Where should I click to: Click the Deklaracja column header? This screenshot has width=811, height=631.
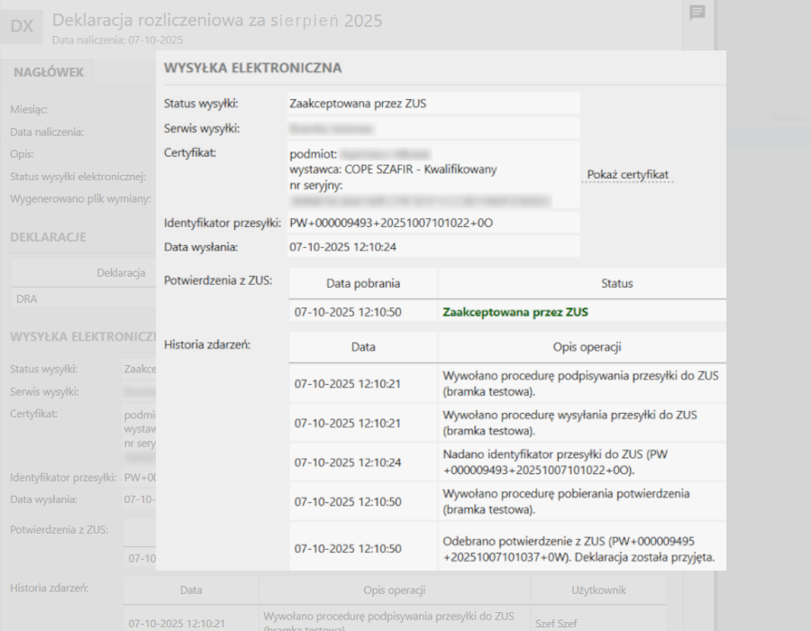click(121, 272)
